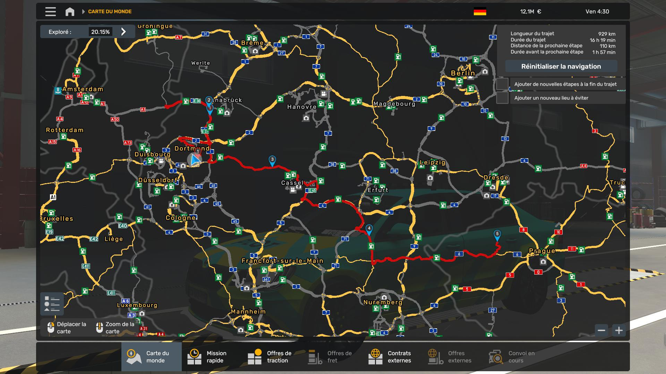Click the Amsterdam port anchor icon
Screen dimensions: 666x374
click(x=58, y=91)
